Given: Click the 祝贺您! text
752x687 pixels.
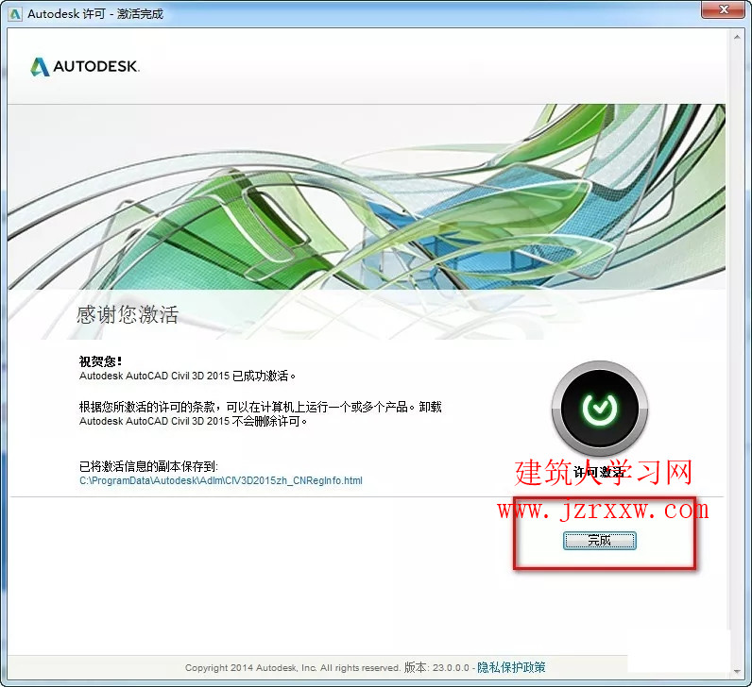Looking at the screenshot, I should (100, 361).
